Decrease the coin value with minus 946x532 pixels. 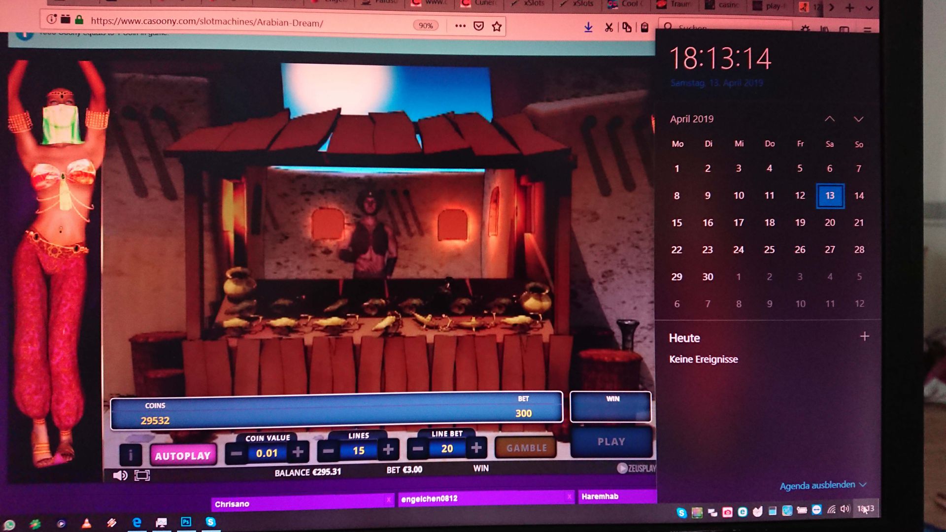(236, 453)
